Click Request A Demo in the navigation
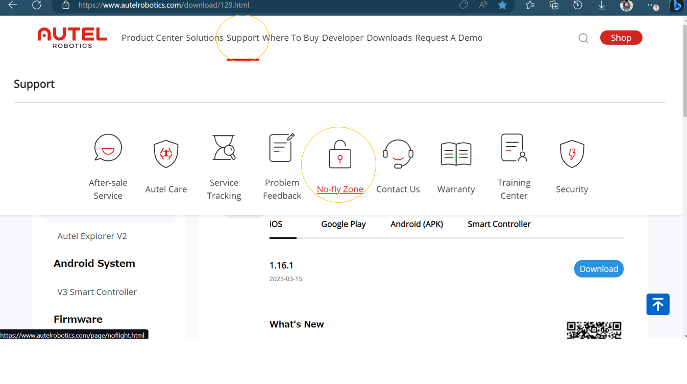Viewport: 687px width, 384px height. click(449, 38)
